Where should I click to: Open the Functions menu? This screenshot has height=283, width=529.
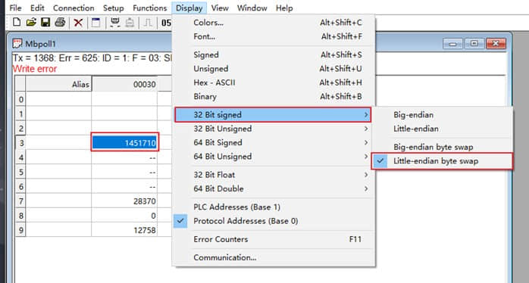pyautogui.click(x=150, y=8)
